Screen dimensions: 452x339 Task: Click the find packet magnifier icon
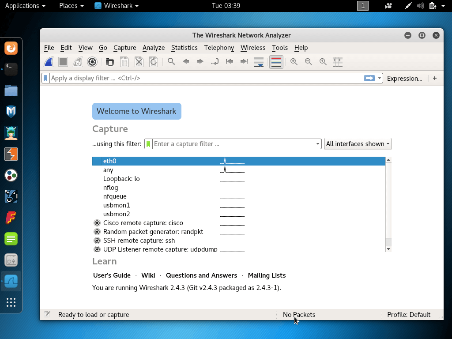pyautogui.click(x=171, y=62)
